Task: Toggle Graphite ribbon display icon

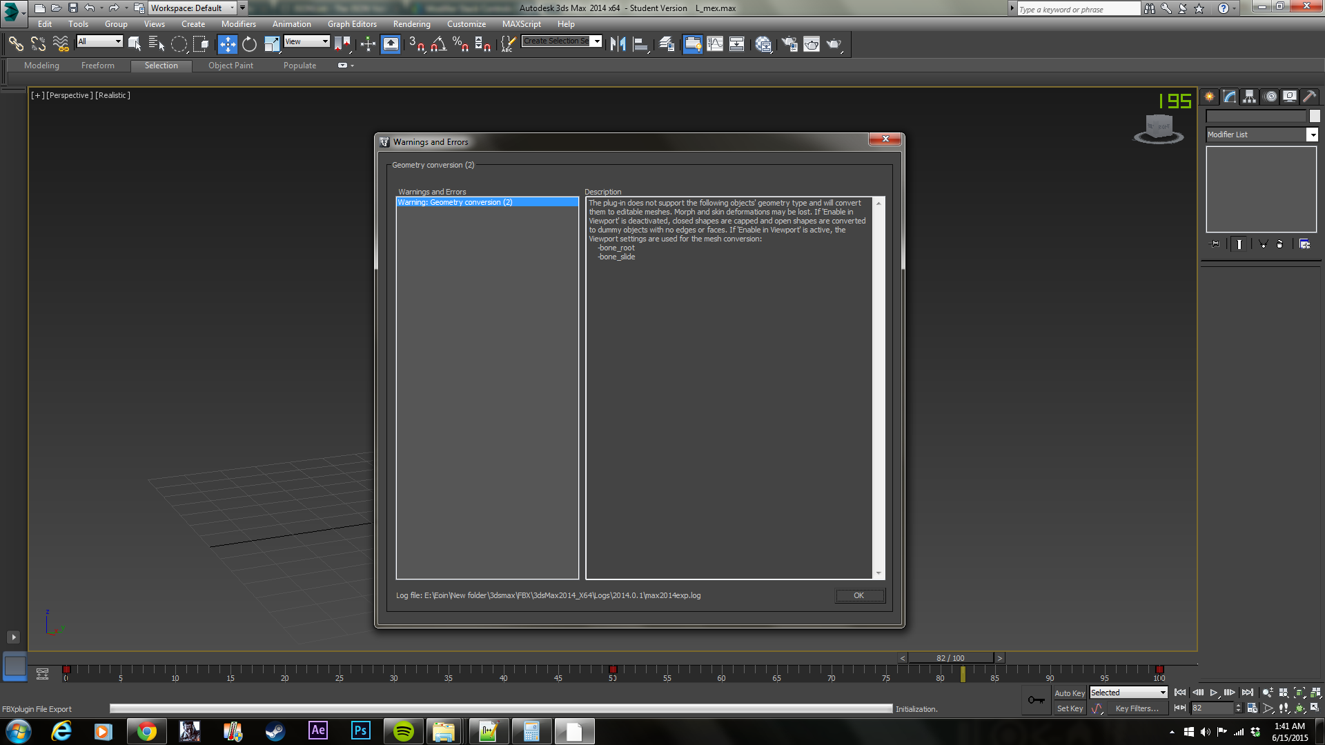Action: 692,44
